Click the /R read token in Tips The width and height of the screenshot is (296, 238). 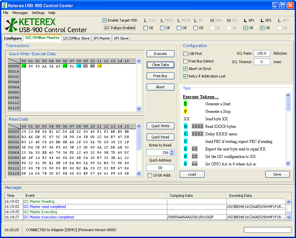[x=185, y=127]
